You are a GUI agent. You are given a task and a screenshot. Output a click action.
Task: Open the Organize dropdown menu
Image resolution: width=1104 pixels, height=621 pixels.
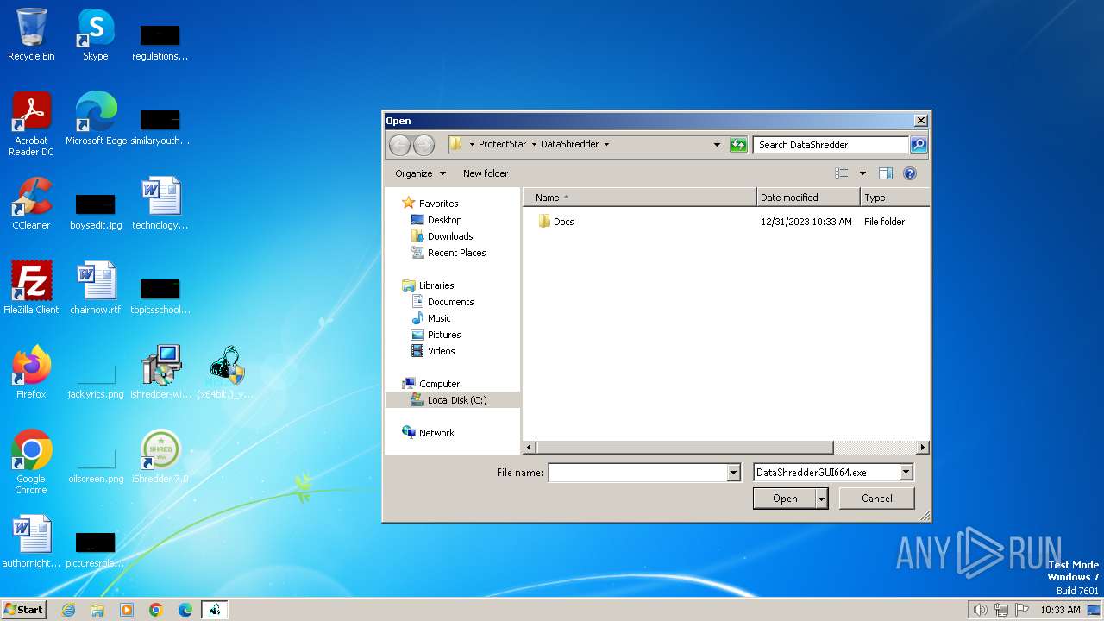click(x=420, y=173)
